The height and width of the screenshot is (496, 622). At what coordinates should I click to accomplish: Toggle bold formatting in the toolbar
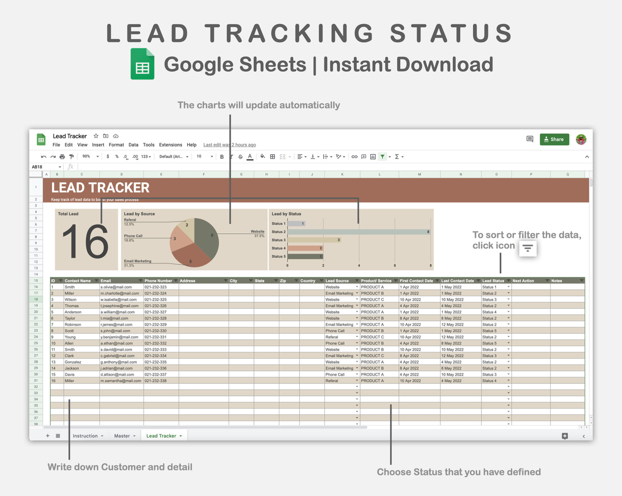pos(222,156)
